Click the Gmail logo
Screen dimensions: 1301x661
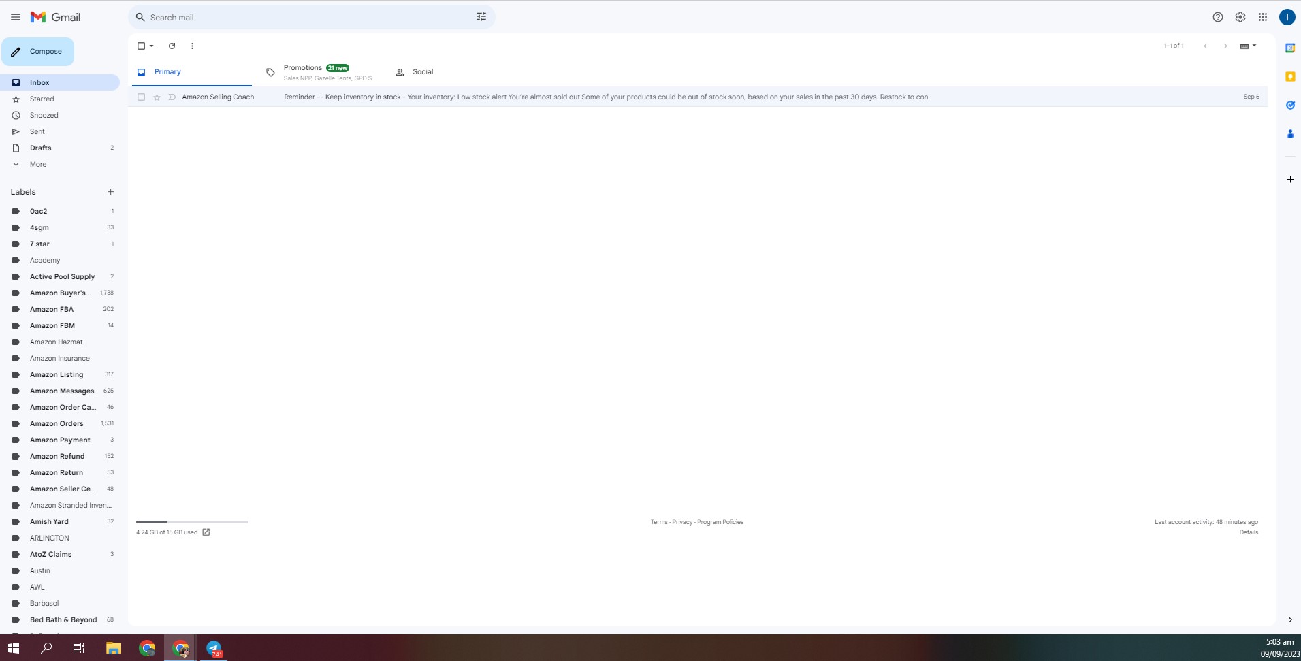coord(56,17)
